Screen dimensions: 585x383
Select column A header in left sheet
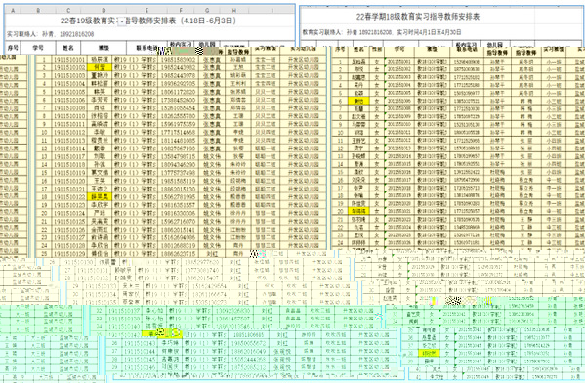(13, 10)
